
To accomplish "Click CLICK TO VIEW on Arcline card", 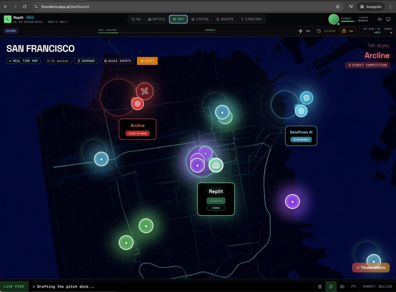I will [137, 133].
